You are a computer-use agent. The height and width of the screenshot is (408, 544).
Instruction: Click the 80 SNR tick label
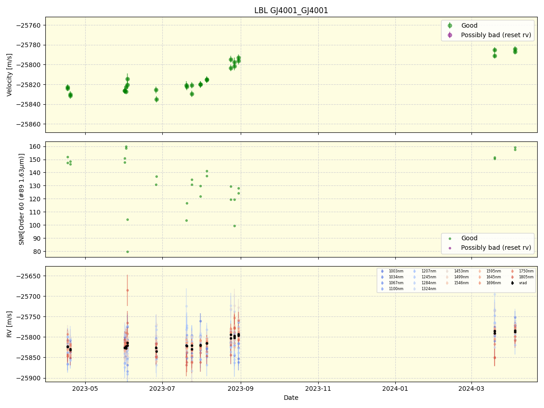pyautogui.click(x=37, y=252)
